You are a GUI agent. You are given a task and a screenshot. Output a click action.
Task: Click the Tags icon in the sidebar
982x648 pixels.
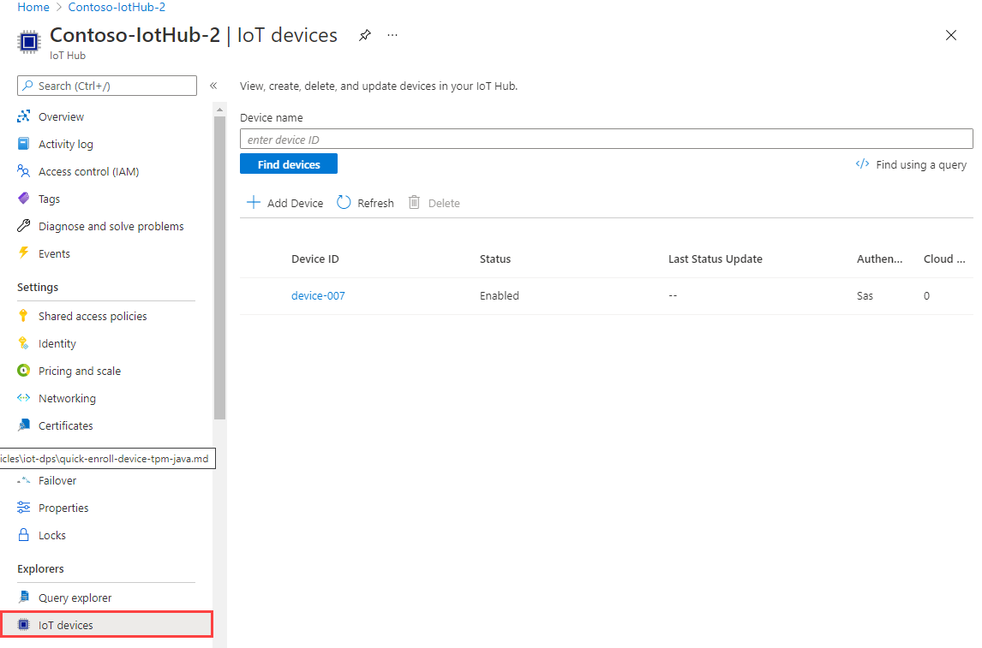coord(24,199)
